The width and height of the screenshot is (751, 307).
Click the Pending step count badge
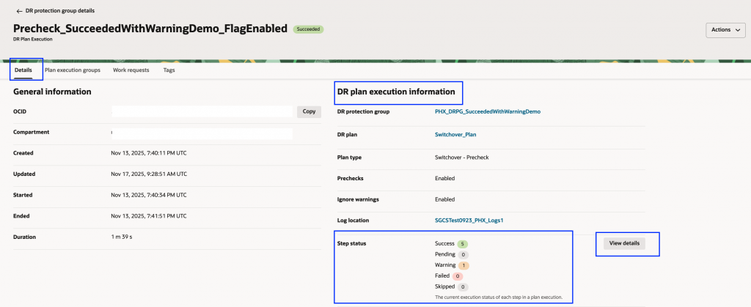pos(464,254)
